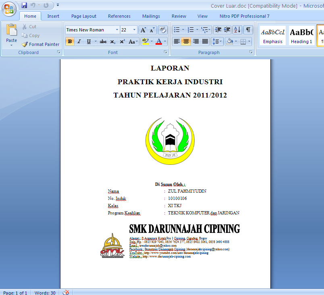Screen dimensions: 324x295
Task: Justify the paragraph text
Action: pos(205,42)
